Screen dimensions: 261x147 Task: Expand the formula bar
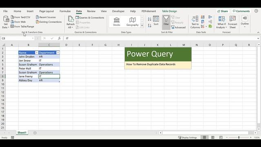pos(258,38)
